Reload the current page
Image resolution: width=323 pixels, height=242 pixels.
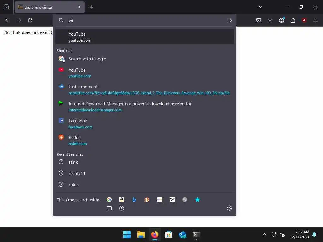click(x=30, y=20)
